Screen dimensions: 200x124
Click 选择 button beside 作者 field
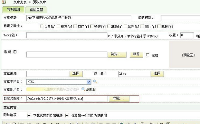coord(157,74)
